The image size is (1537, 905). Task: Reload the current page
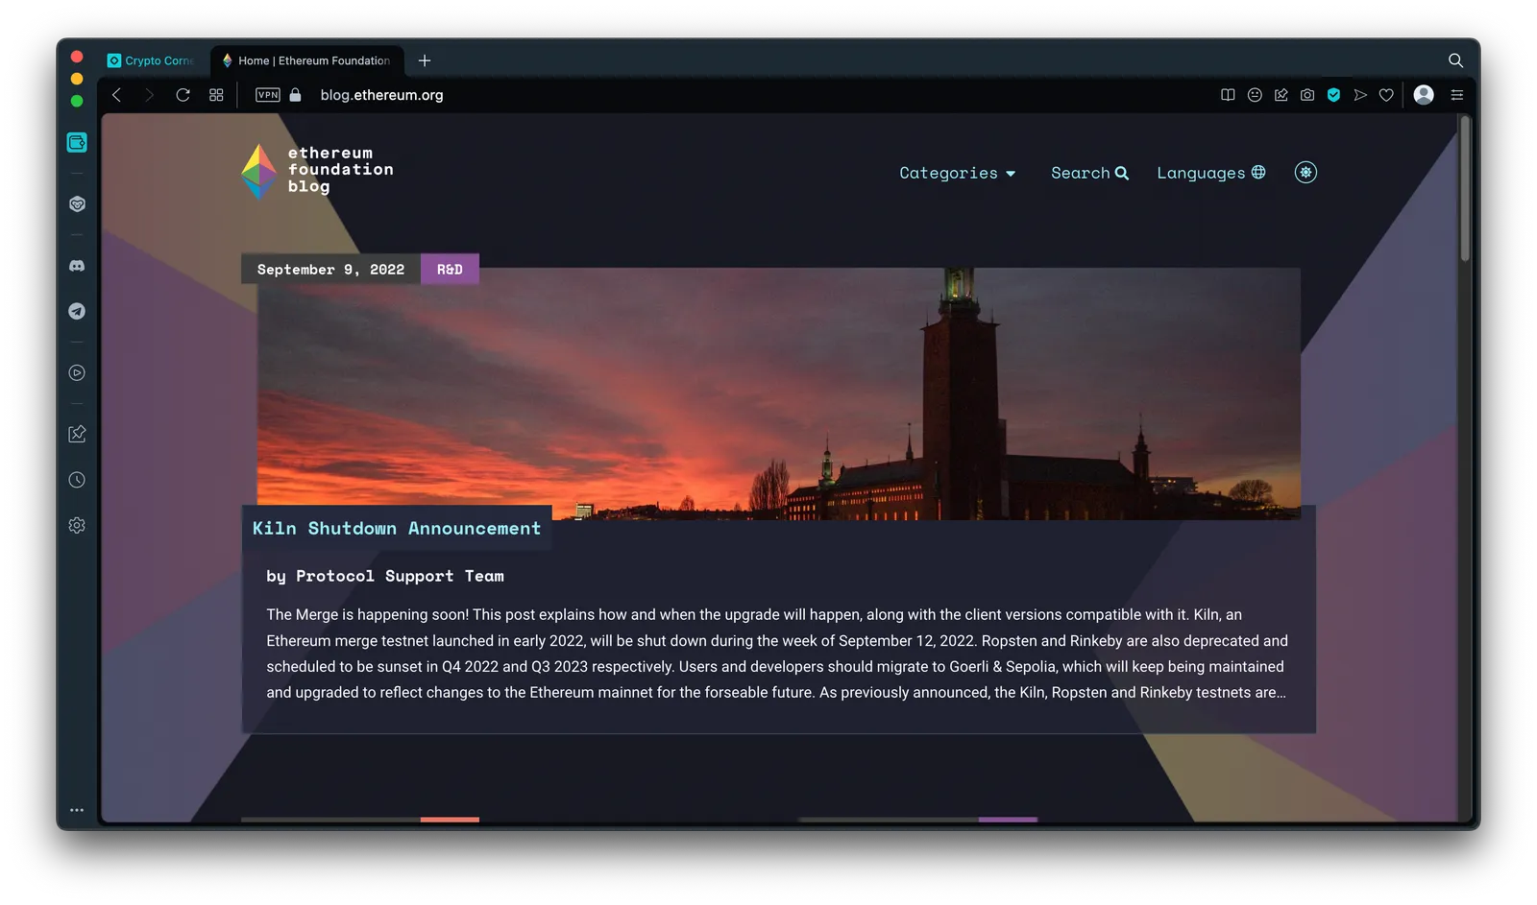183,95
